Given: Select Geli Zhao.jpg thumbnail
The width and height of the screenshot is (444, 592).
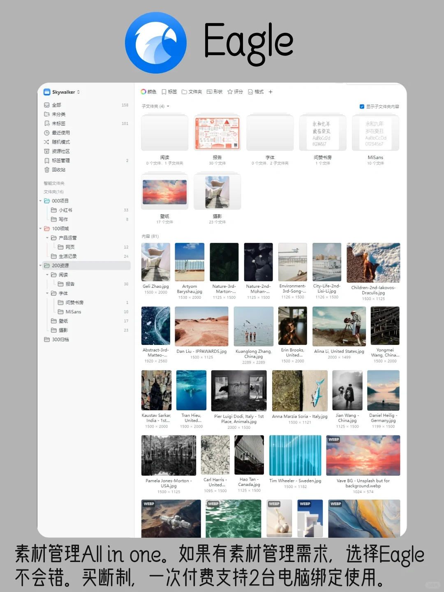Looking at the screenshot, I should (x=156, y=262).
